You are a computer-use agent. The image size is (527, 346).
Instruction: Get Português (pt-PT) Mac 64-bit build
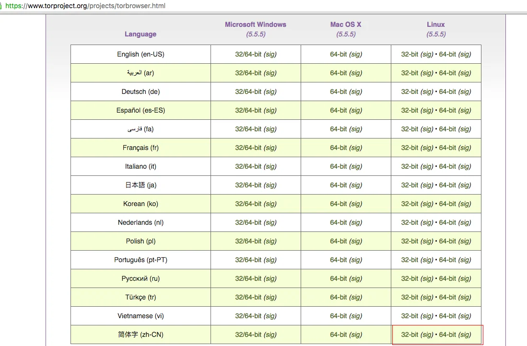pyautogui.click(x=338, y=260)
